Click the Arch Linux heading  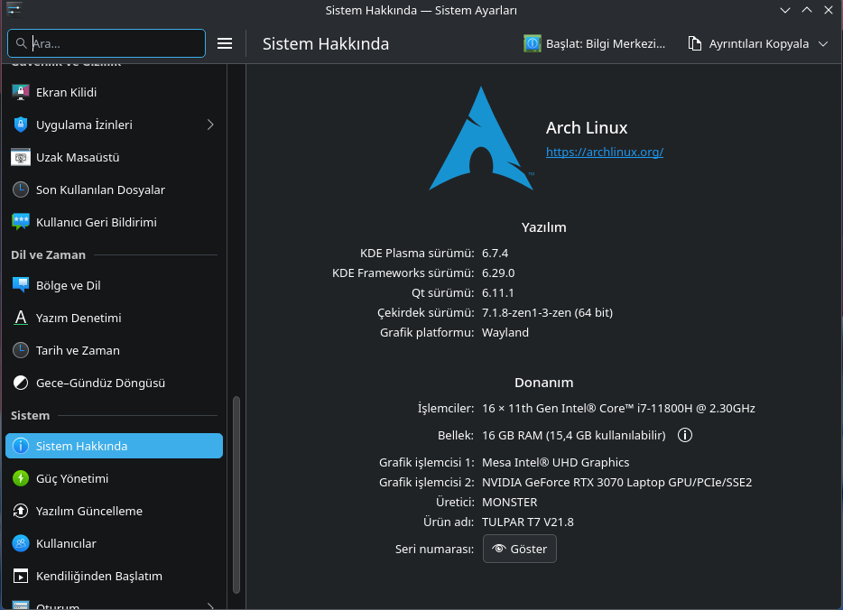587,128
